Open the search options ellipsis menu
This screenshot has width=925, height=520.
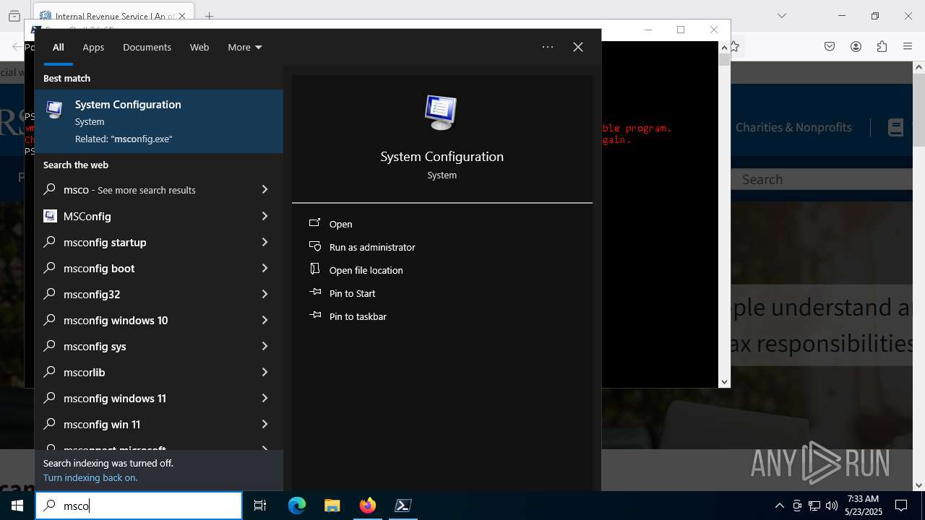tap(548, 47)
